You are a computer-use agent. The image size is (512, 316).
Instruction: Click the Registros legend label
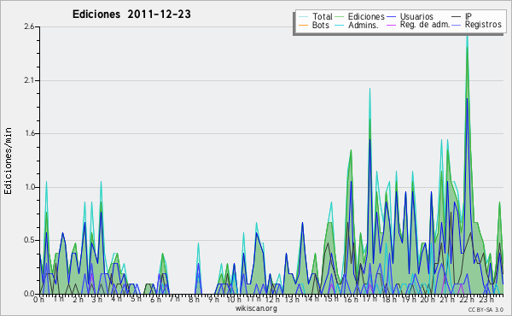point(483,25)
